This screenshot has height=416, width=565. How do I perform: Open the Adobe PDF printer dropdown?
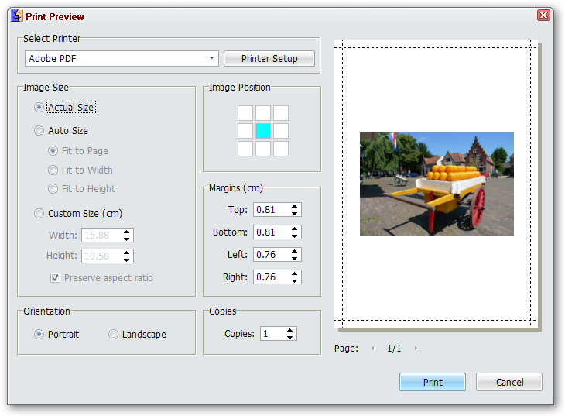tap(122, 58)
